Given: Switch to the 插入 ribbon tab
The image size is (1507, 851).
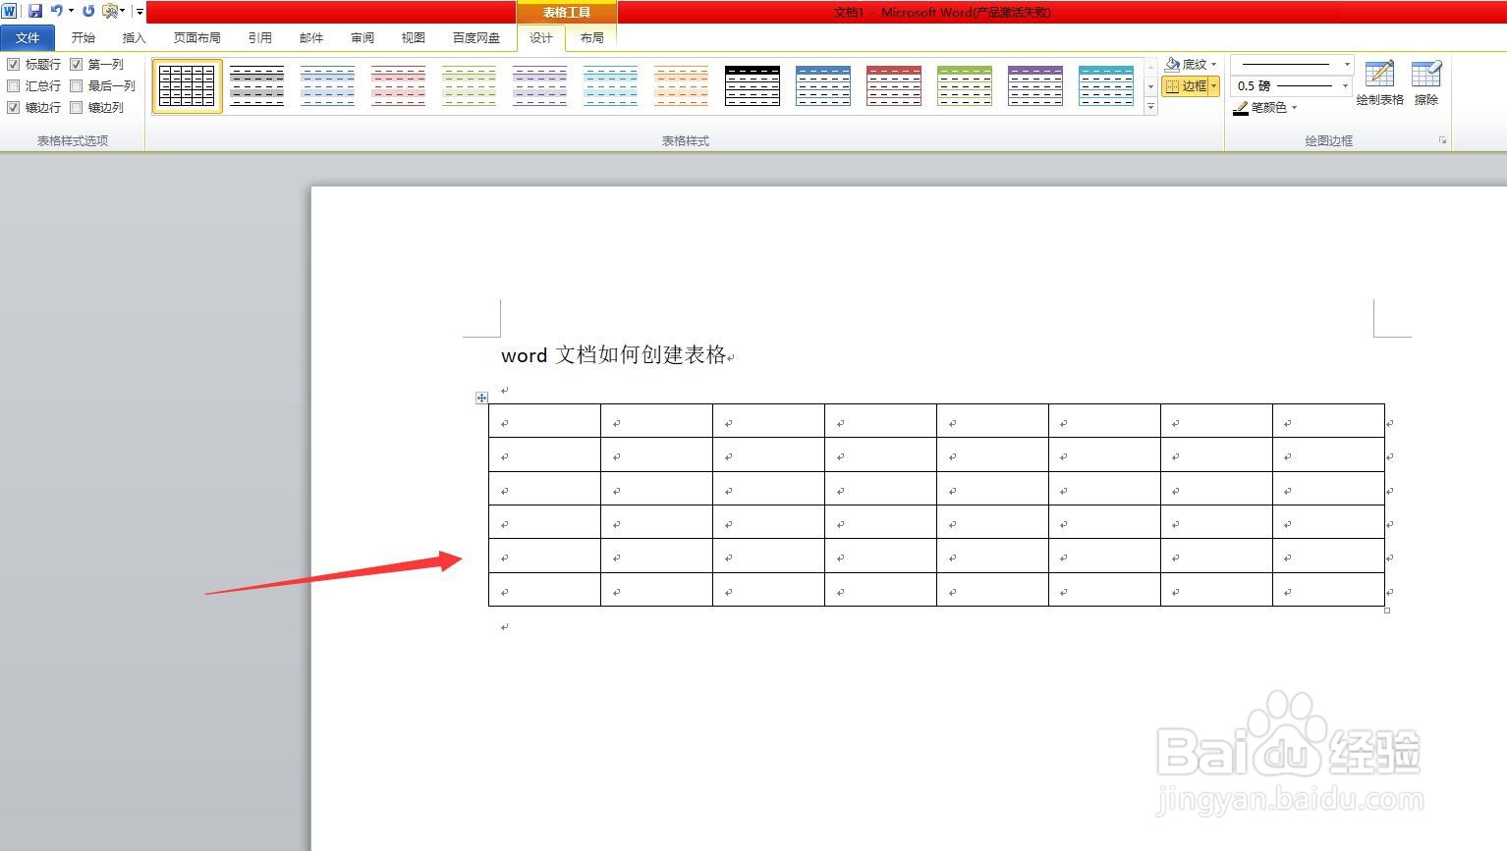Looking at the screenshot, I should (x=134, y=37).
